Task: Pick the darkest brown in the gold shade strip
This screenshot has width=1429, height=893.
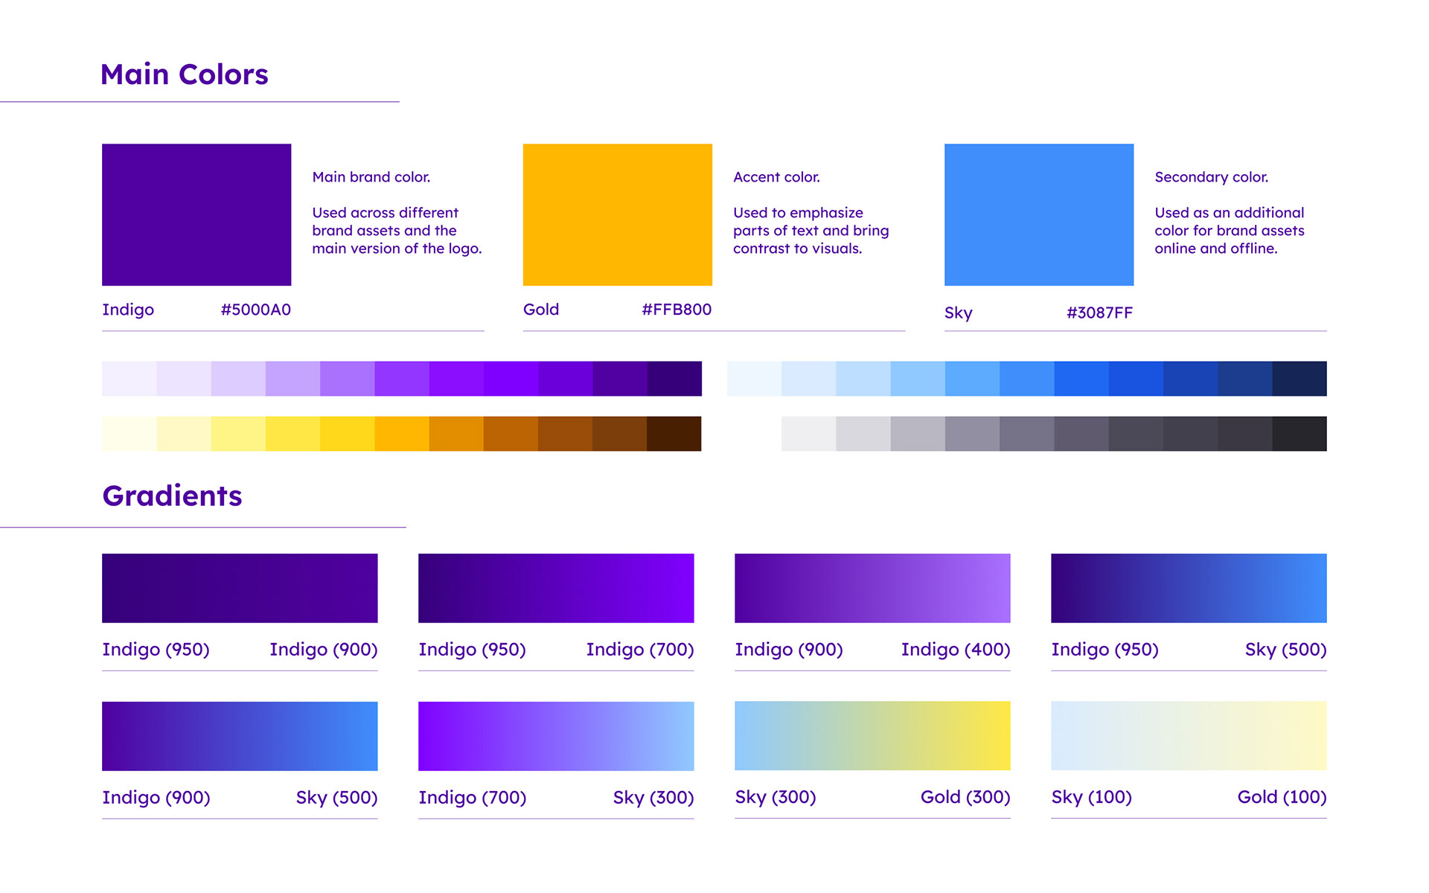Action: click(x=674, y=434)
